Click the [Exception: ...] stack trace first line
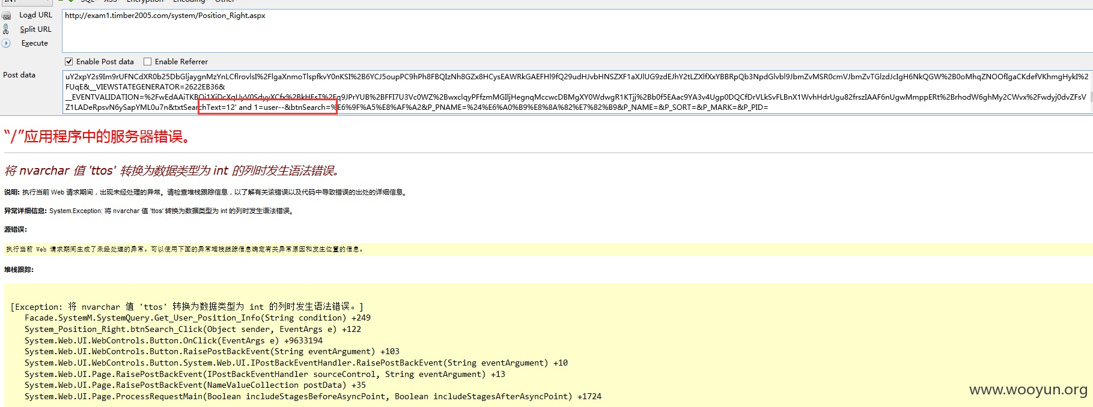 [x=187, y=307]
